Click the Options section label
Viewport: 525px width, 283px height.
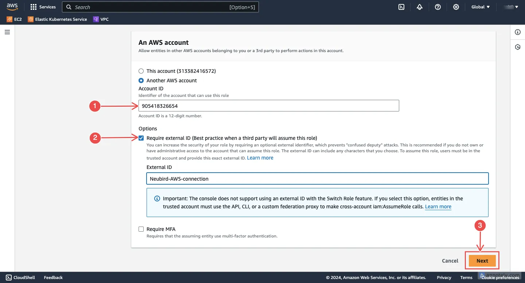point(148,129)
